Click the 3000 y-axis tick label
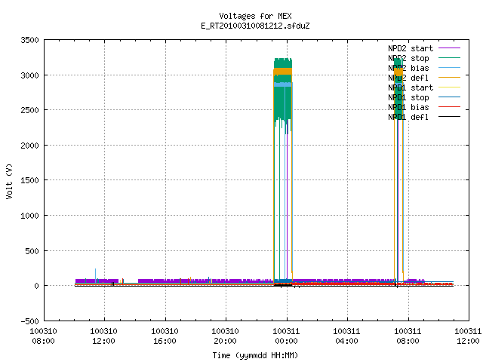 tap(30, 75)
